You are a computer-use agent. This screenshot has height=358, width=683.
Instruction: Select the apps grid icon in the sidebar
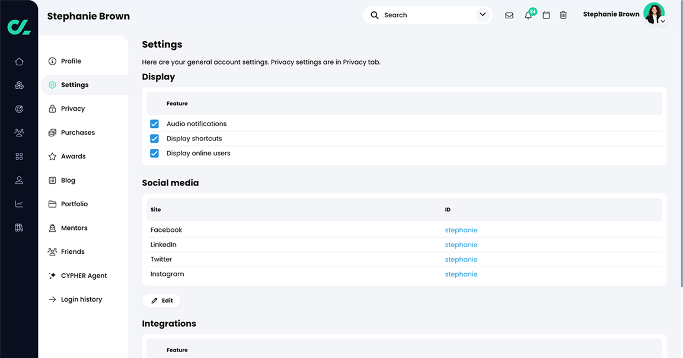(18, 156)
